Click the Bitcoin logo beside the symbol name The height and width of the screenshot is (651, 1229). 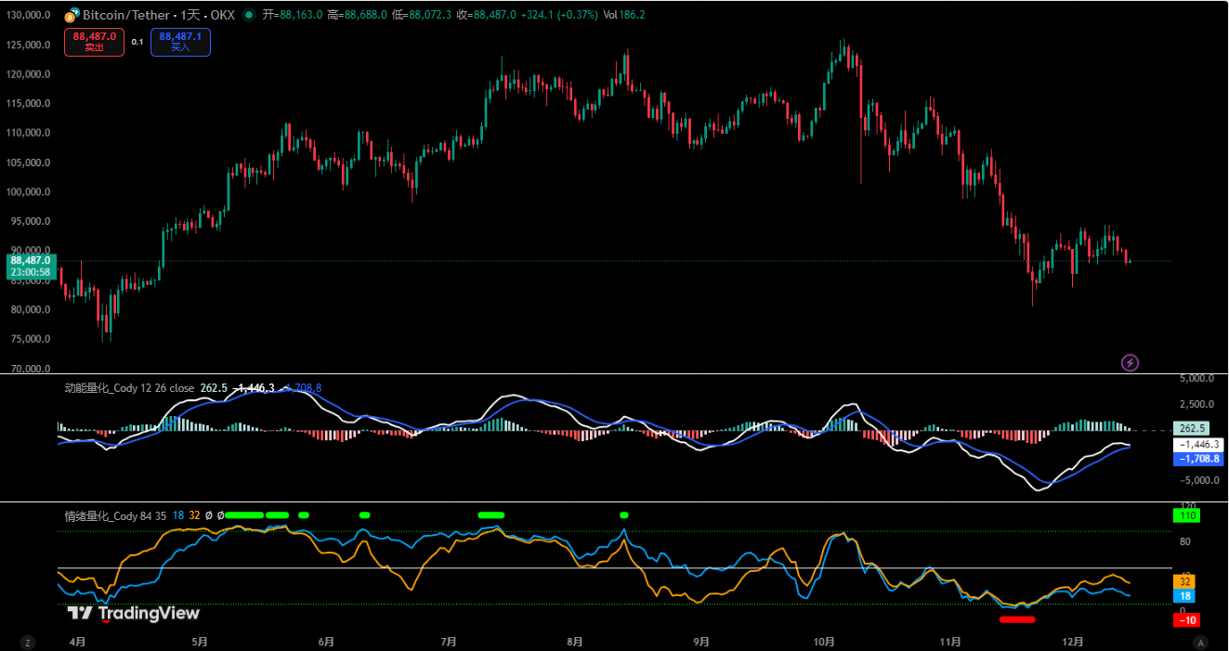pyautogui.click(x=69, y=15)
